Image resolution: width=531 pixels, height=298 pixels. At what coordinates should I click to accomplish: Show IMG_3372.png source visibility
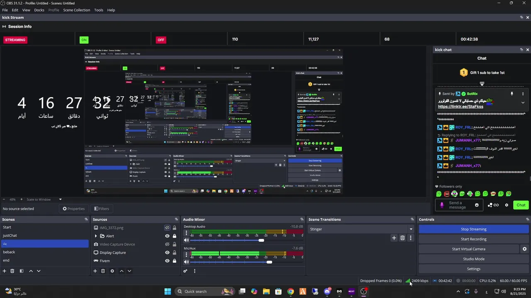click(x=167, y=228)
